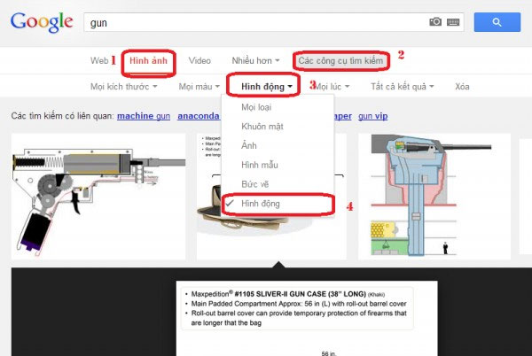Click the camera search-by-image icon
This screenshot has width=532, height=356.
435,21
